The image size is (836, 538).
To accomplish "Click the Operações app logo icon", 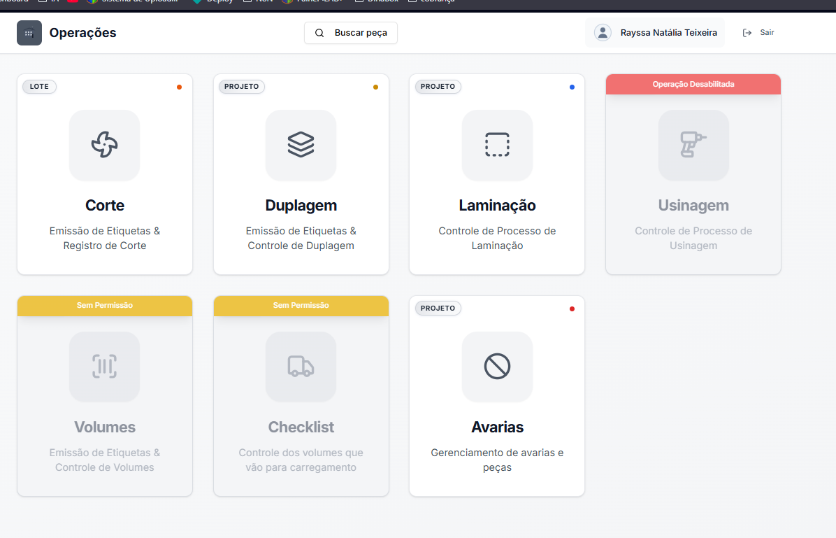I will 29,33.
